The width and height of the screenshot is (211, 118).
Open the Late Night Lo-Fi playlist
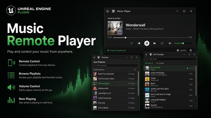pyautogui.click(x=115, y=93)
